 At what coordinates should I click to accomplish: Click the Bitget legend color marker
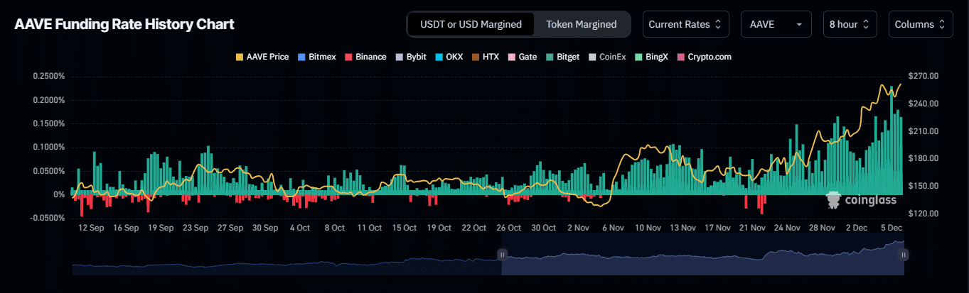click(x=551, y=57)
